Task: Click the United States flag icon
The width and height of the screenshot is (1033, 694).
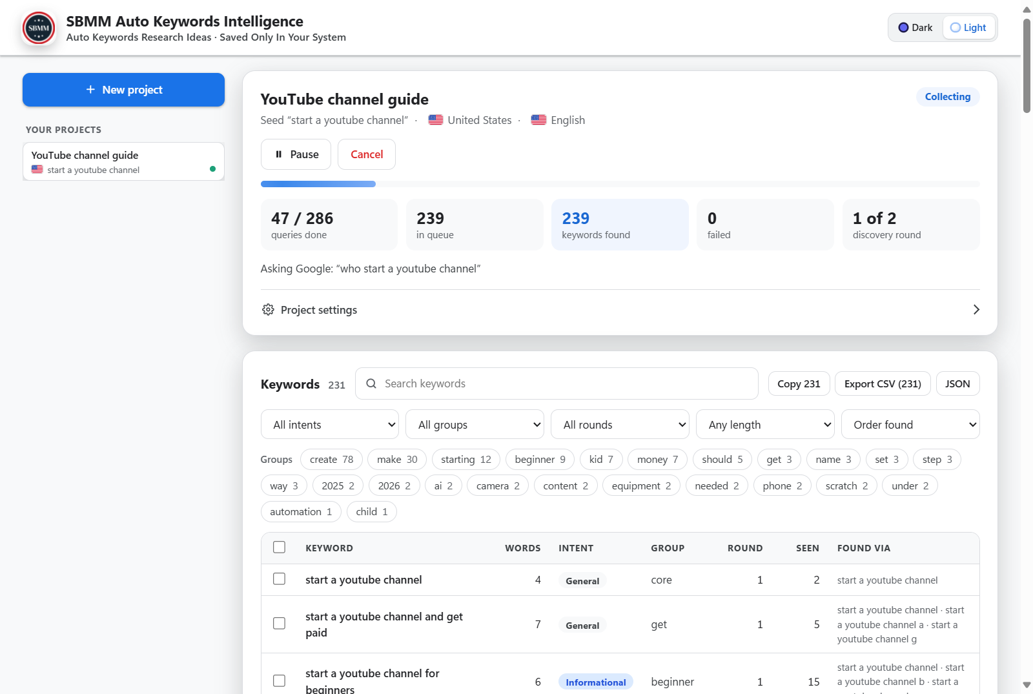Action: click(x=436, y=120)
